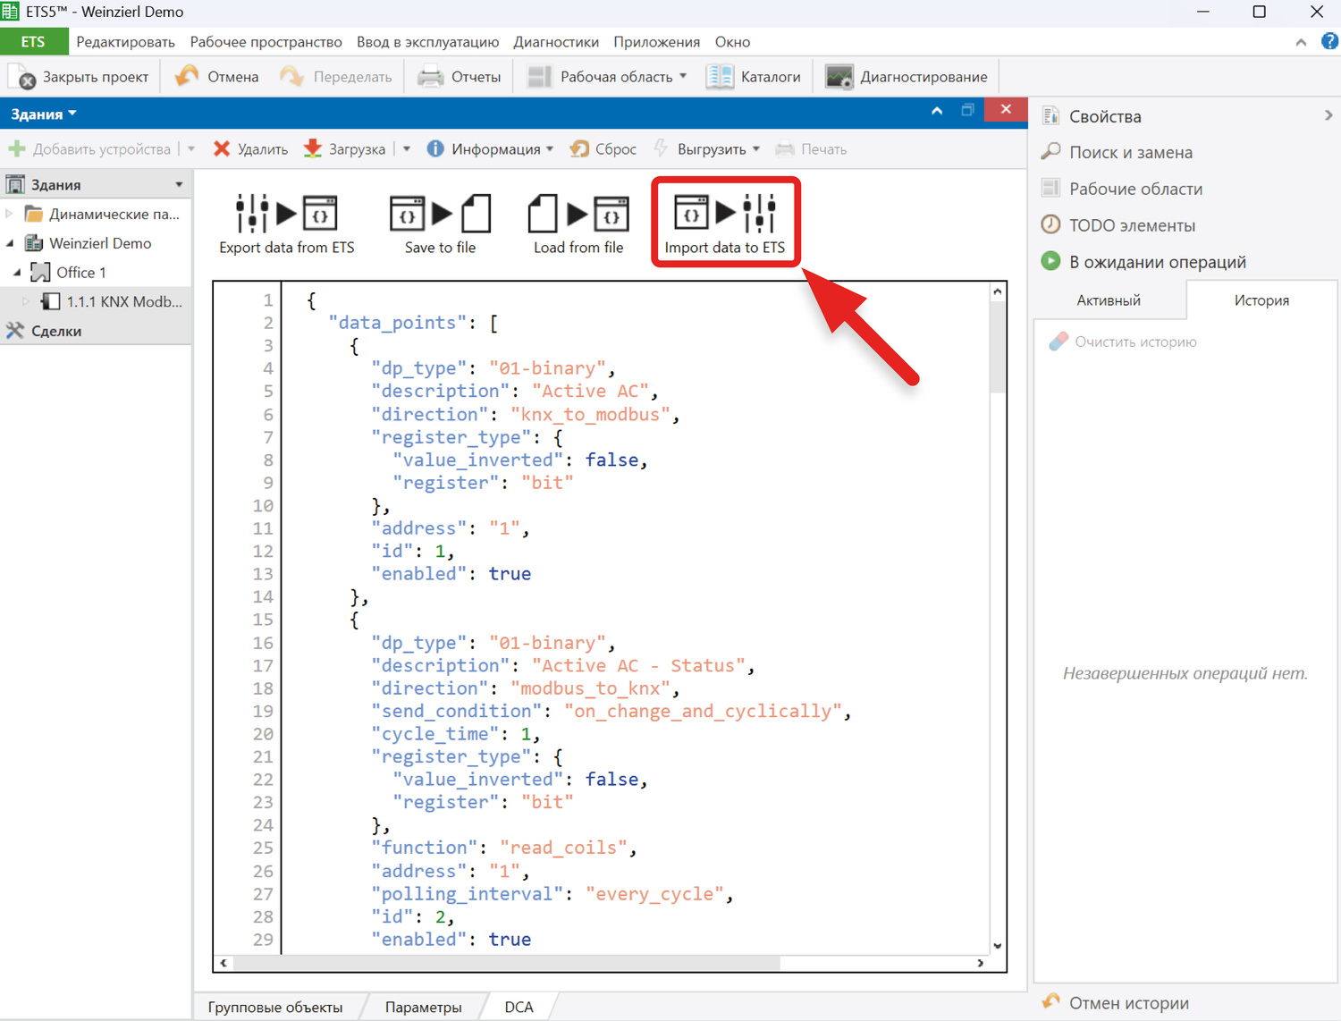
Task: Collapse the Weinzierl Demo tree node
Action: click(x=10, y=243)
